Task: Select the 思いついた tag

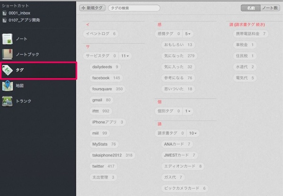Action: pos(178,89)
